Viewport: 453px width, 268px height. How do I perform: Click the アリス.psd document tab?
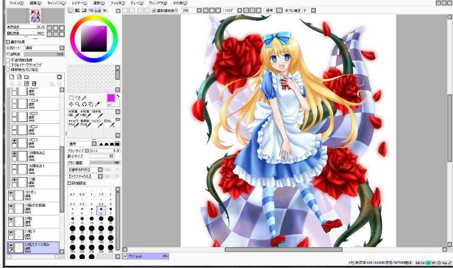click(x=146, y=256)
